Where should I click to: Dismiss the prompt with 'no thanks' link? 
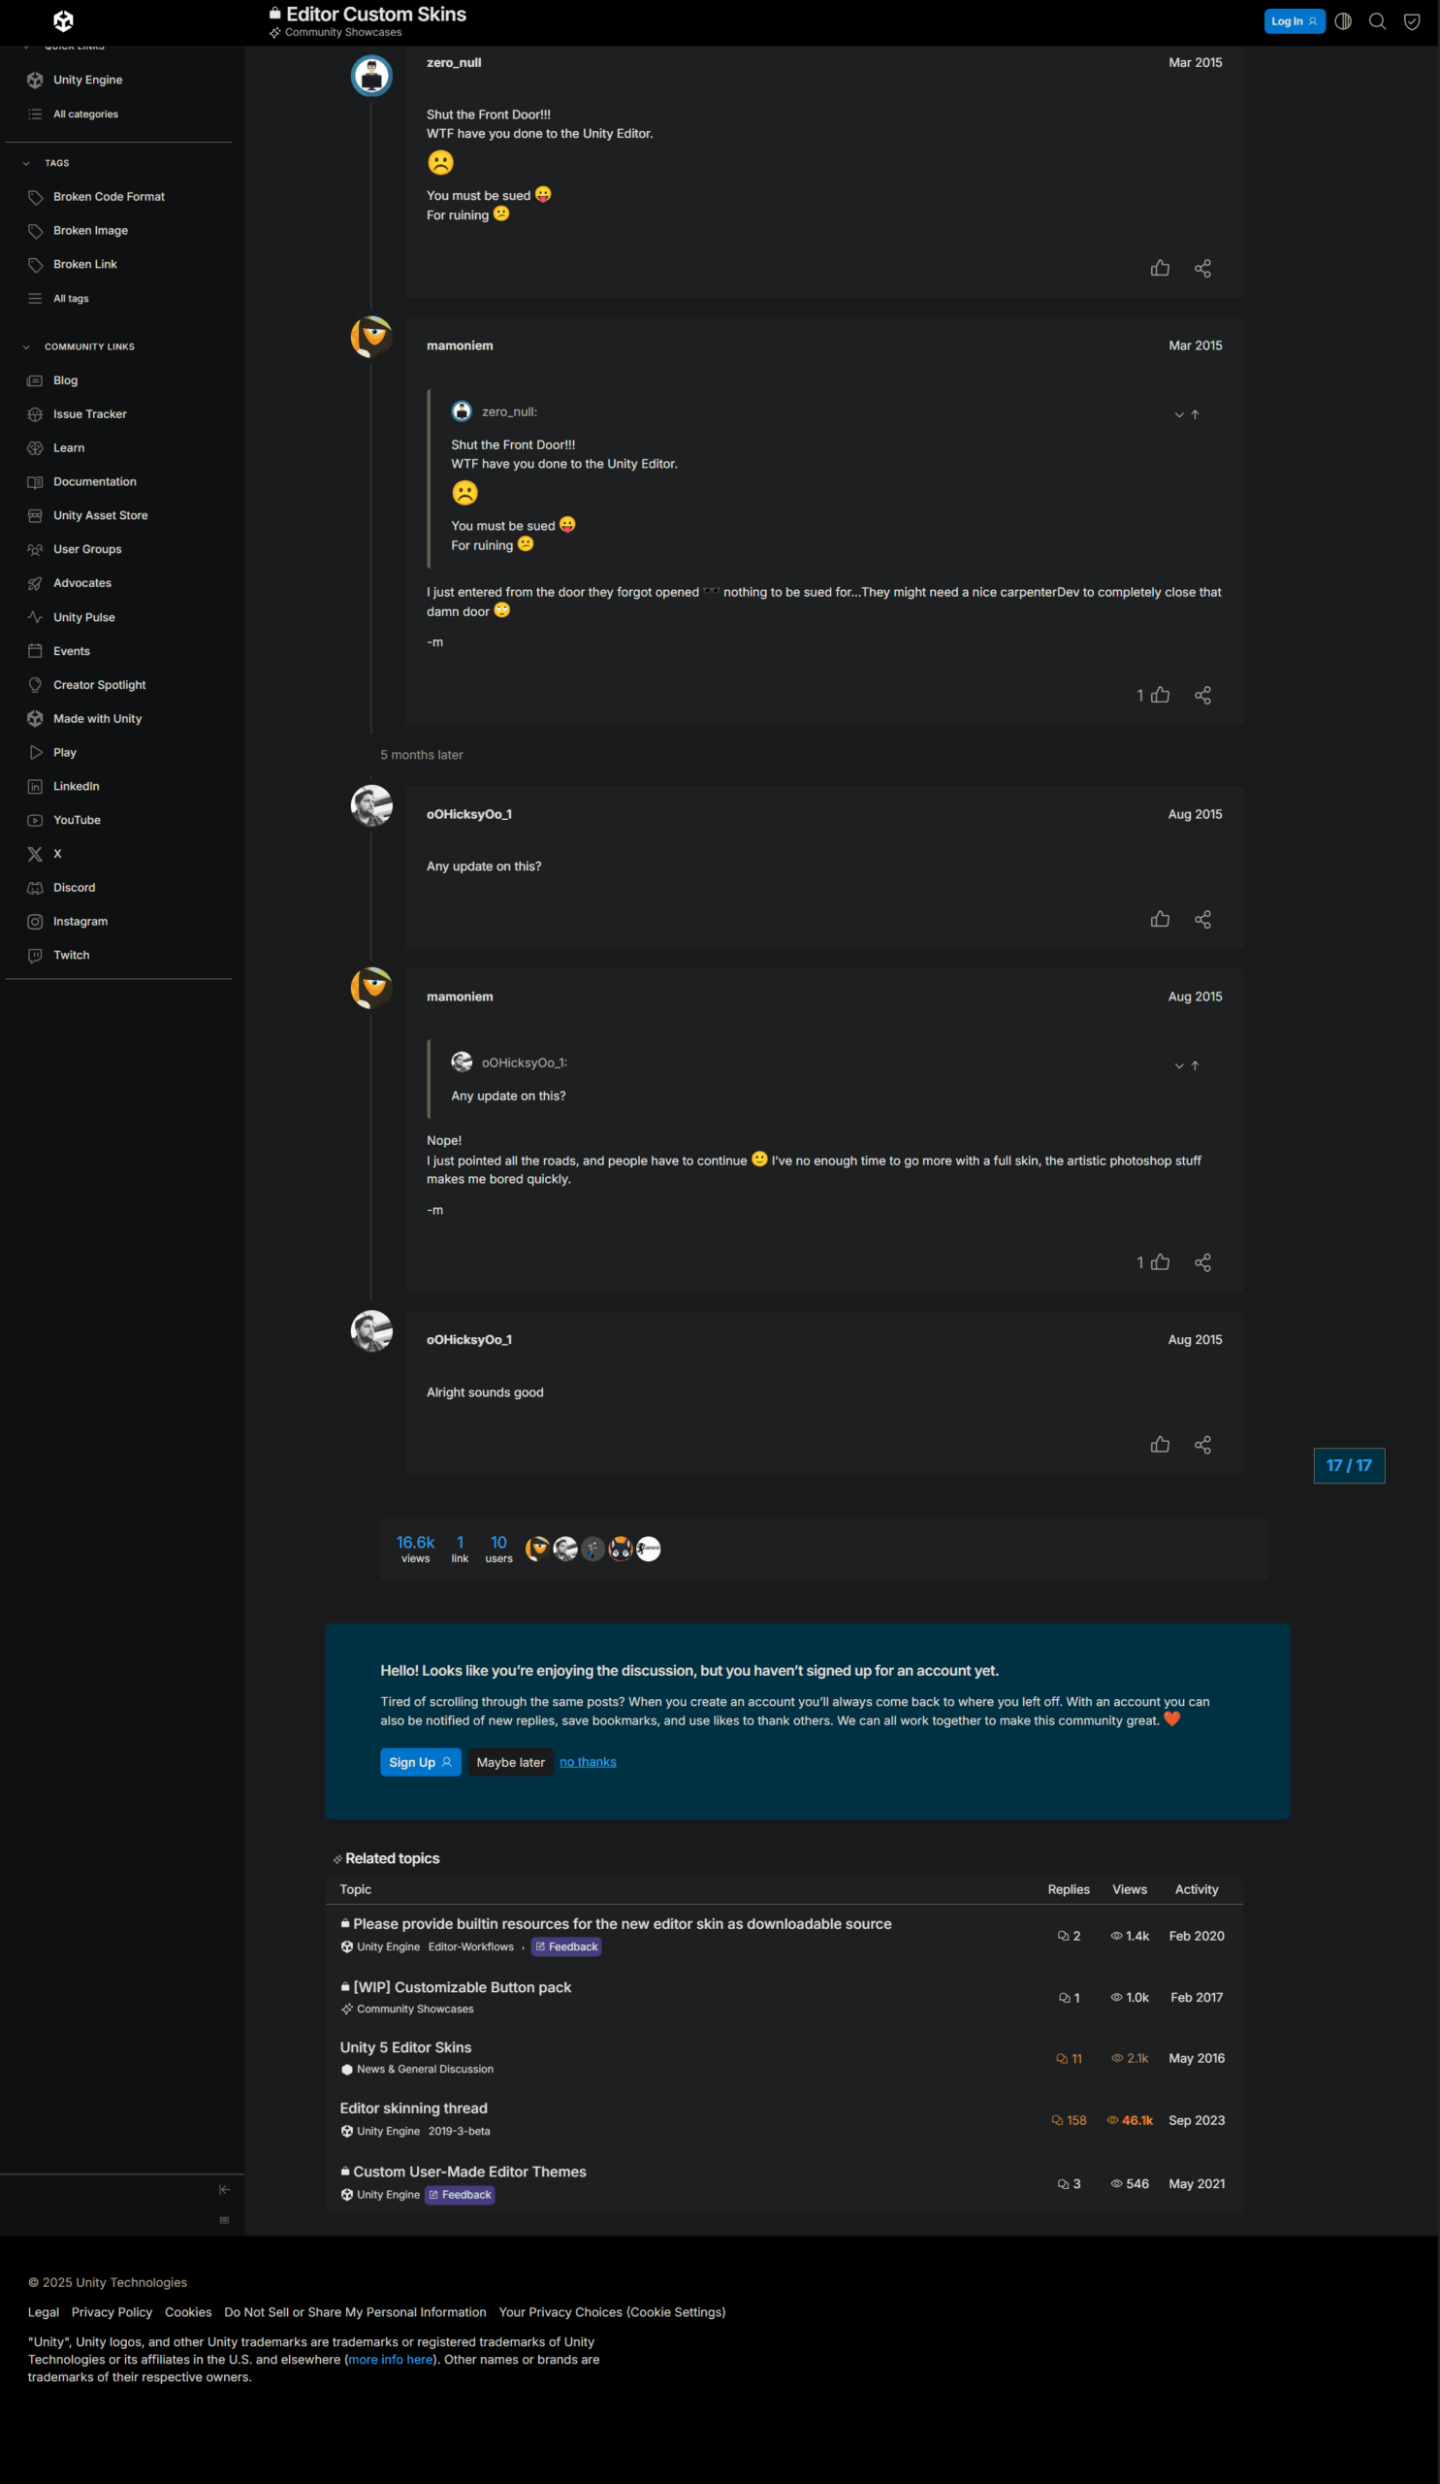coord(588,1762)
